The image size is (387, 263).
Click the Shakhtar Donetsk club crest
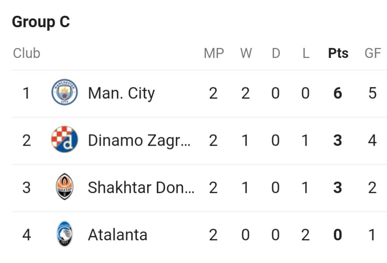click(65, 187)
